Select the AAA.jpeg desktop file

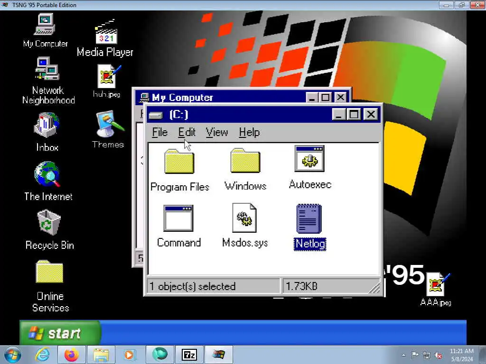pos(436,290)
